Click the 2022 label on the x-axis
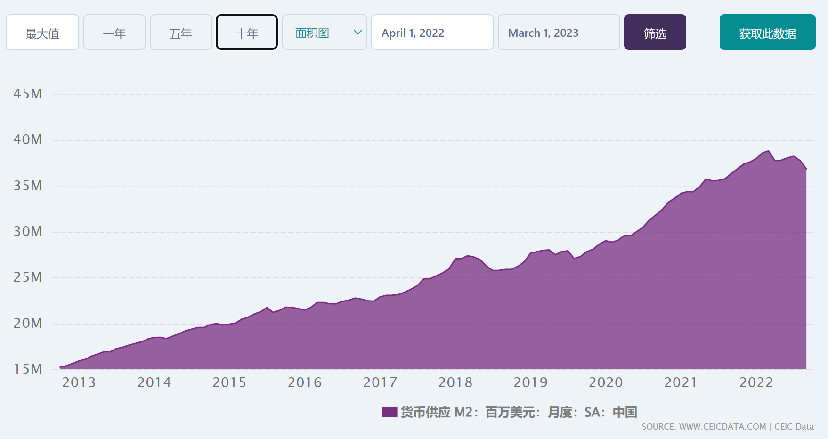828x439 pixels. (x=756, y=382)
